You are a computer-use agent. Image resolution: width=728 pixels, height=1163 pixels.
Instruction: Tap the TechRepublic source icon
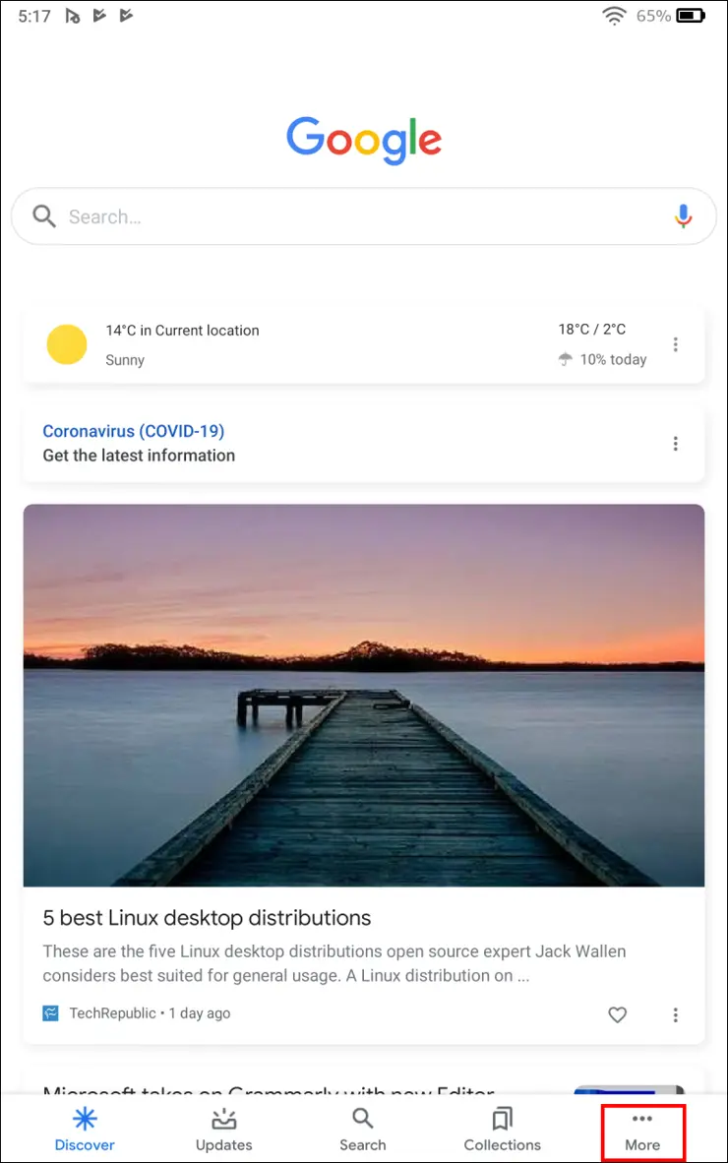click(51, 1013)
